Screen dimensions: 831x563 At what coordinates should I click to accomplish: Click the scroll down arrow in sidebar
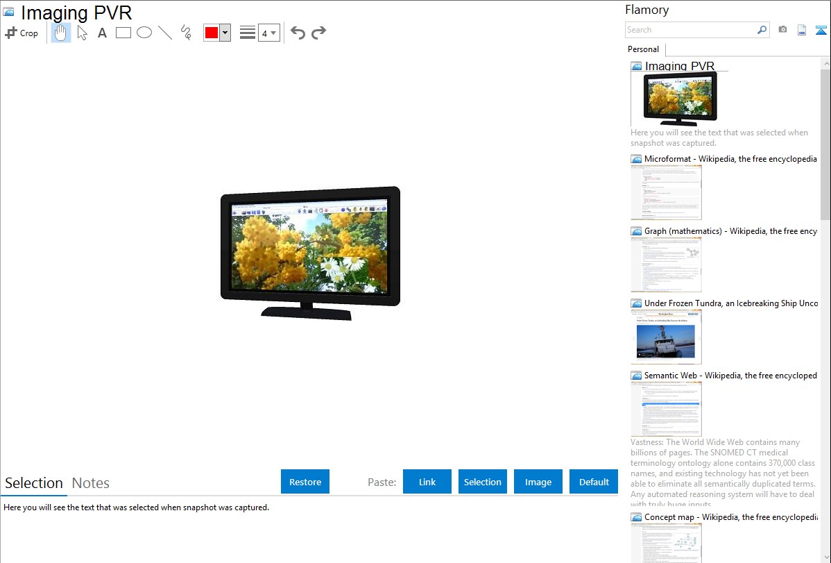point(825,557)
